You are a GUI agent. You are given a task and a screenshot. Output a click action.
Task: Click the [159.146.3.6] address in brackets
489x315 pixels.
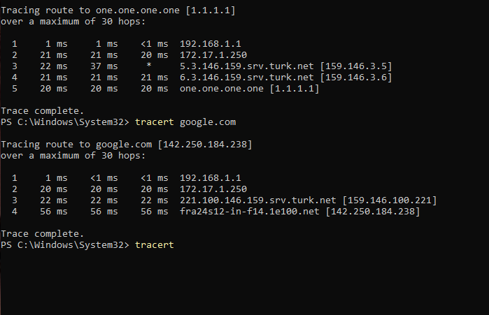point(356,78)
